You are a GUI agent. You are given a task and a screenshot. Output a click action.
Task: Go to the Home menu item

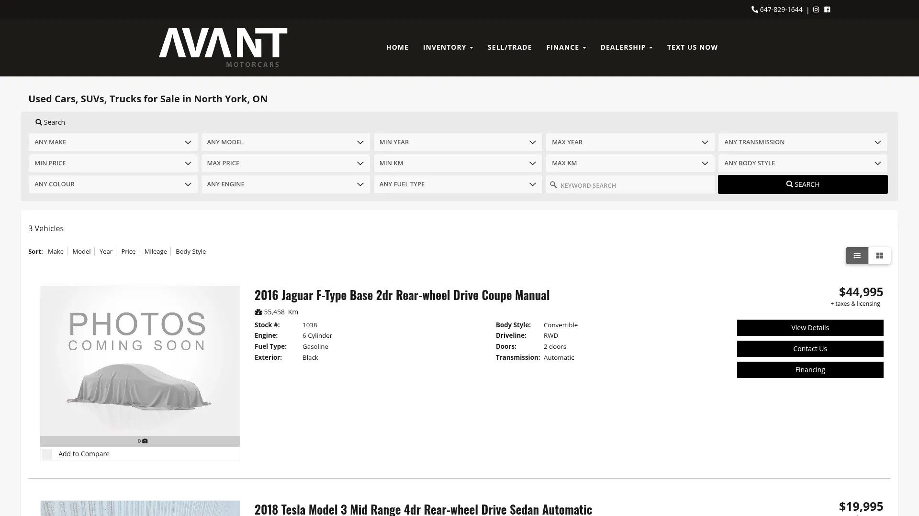[397, 47]
